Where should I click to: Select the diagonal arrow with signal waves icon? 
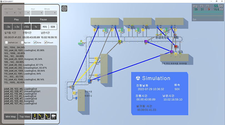(x=47, y=116)
